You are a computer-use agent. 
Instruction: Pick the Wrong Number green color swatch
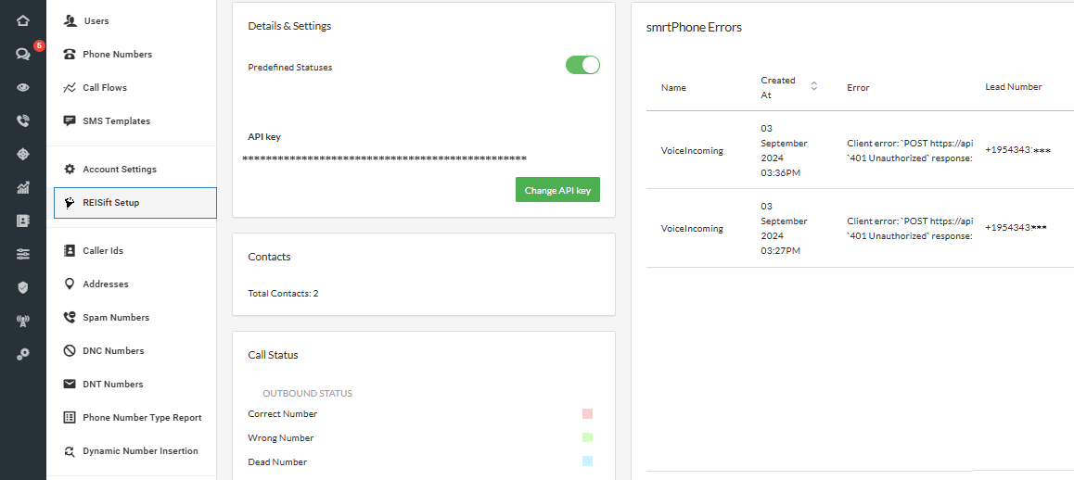tap(587, 438)
